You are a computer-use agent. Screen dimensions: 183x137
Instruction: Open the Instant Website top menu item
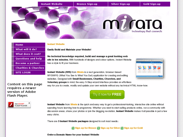56,4
